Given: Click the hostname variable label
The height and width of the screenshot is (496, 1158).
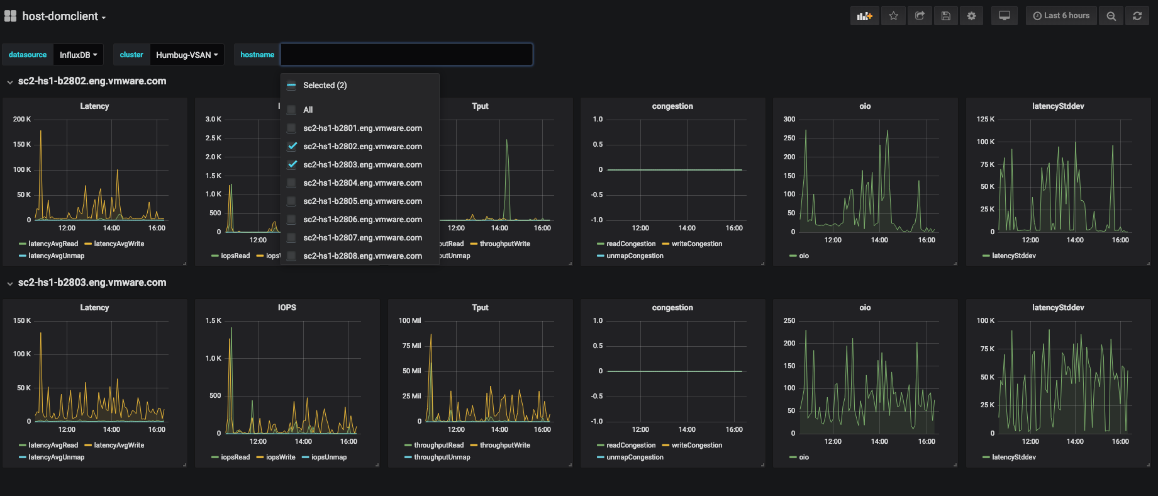Looking at the screenshot, I should pyautogui.click(x=257, y=55).
